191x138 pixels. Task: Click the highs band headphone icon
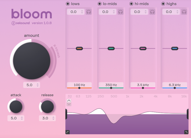coord(184,12)
